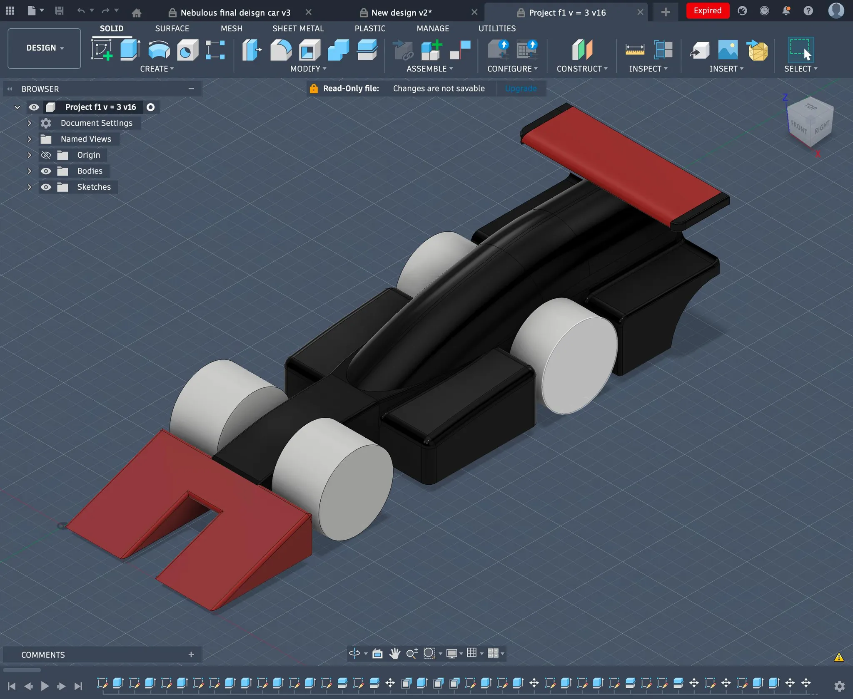
Task: Open the CONSTRUCT dropdown menu
Action: pyautogui.click(x=582, y=69)
